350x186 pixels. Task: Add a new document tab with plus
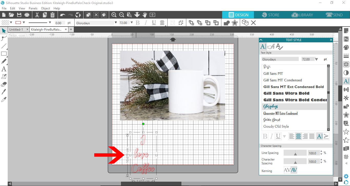[x=71, y=30]
